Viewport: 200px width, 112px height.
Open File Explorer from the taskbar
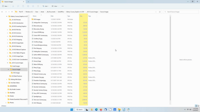click(x=119, y=110)
